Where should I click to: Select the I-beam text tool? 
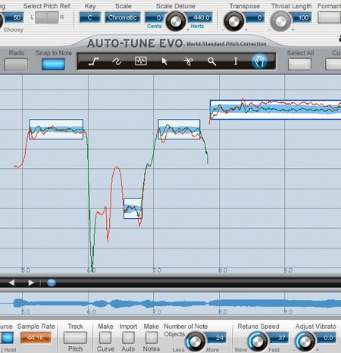point(236,61)
